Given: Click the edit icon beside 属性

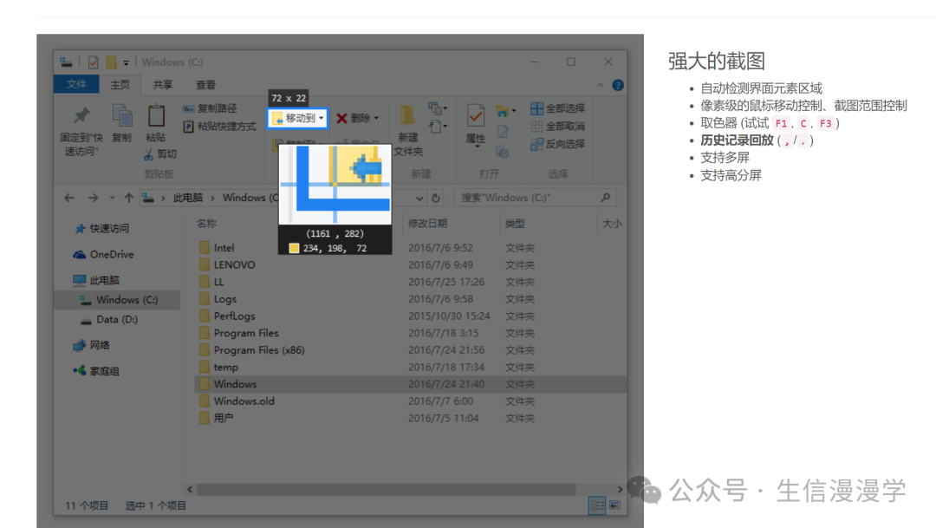Looking at the screenshot, I should [x=503, y=132].
